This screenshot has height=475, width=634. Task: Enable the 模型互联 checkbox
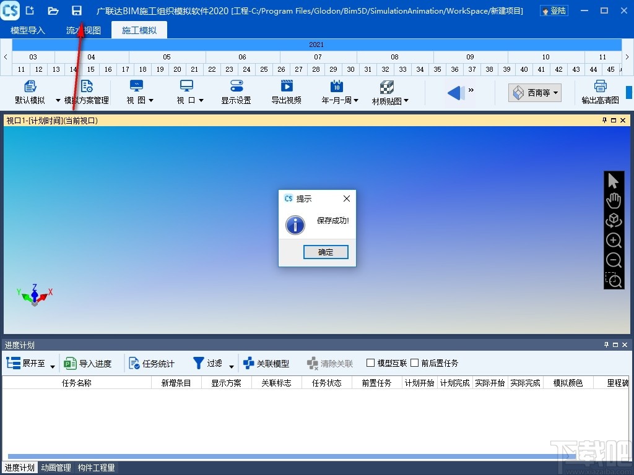click(370, 362)
